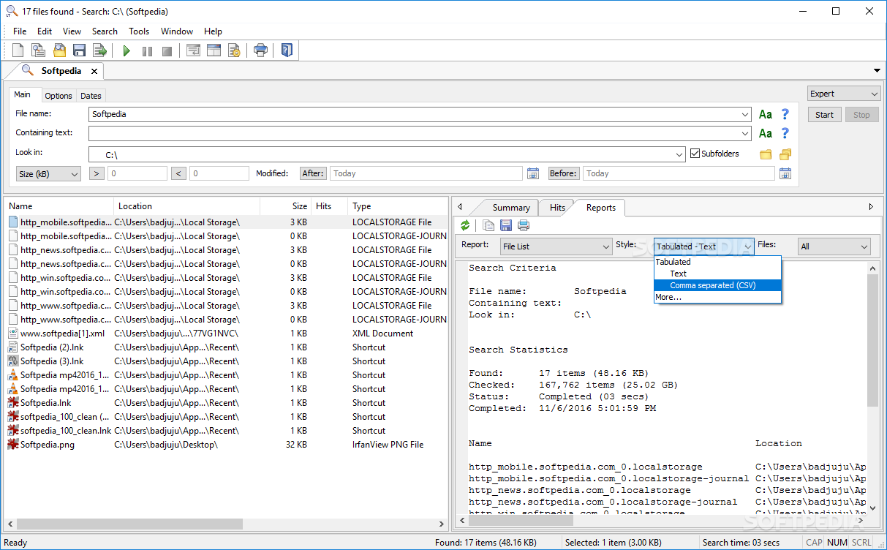Close the Softpedia search tab
The height and width of the screenshot is (550, 887).
(x=94, y=71)
